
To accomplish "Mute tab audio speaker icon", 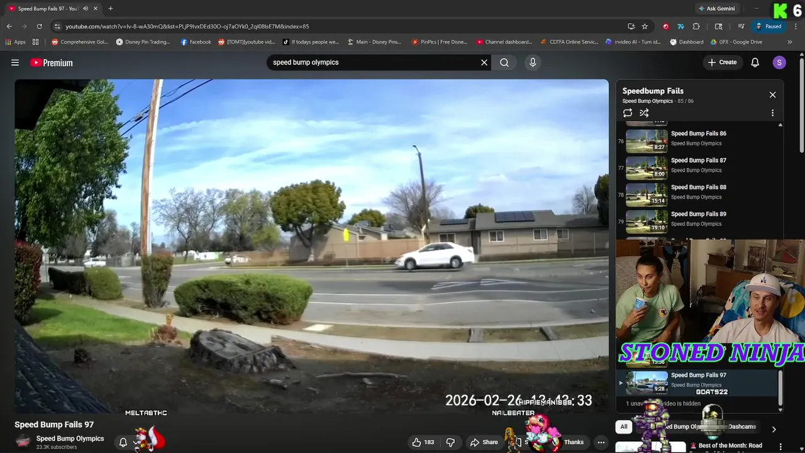I will coord(86,9).
